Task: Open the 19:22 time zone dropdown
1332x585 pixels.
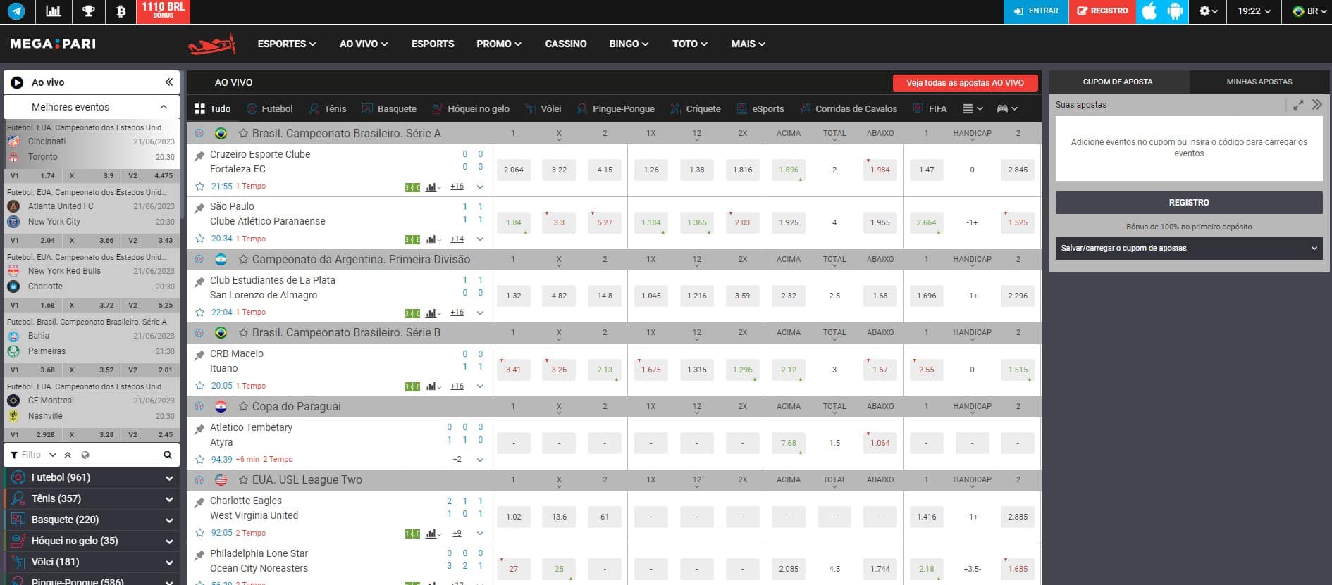Action: point(1254,11)
